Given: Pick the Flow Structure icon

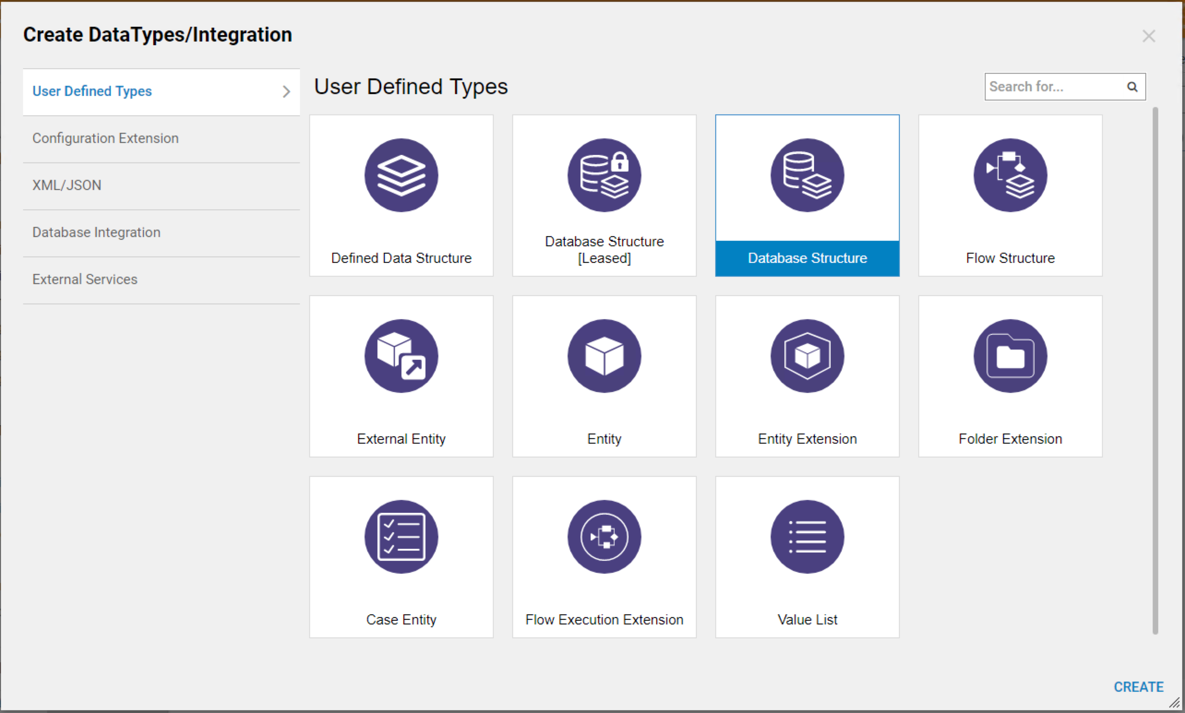Looking at the screenshot, I should 1010,175.
